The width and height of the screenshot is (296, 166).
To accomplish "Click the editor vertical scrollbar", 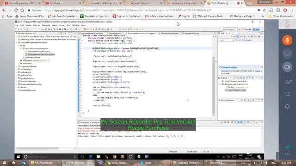I will [x=214, y=85].
